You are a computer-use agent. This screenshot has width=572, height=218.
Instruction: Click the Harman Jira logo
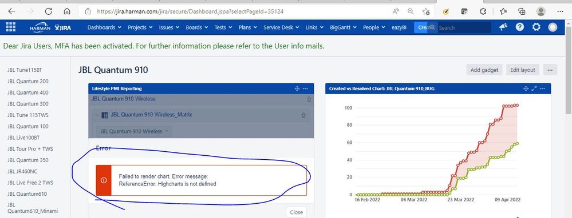tap(50, 27)
